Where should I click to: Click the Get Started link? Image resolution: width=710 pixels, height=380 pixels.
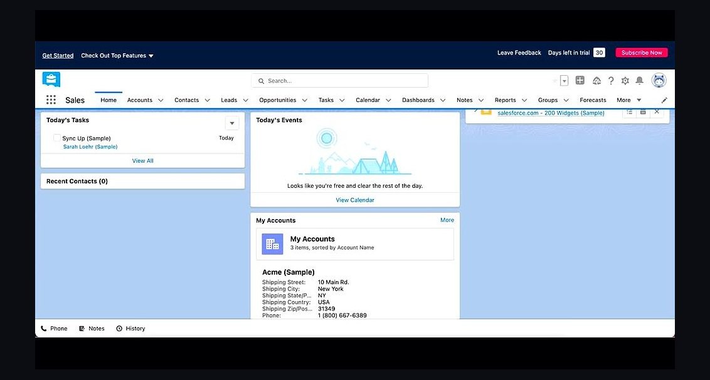[58, 56]
